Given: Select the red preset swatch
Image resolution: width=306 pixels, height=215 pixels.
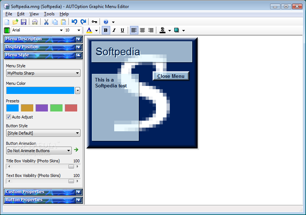Looking at the screenshot, I should click(71, 108).
